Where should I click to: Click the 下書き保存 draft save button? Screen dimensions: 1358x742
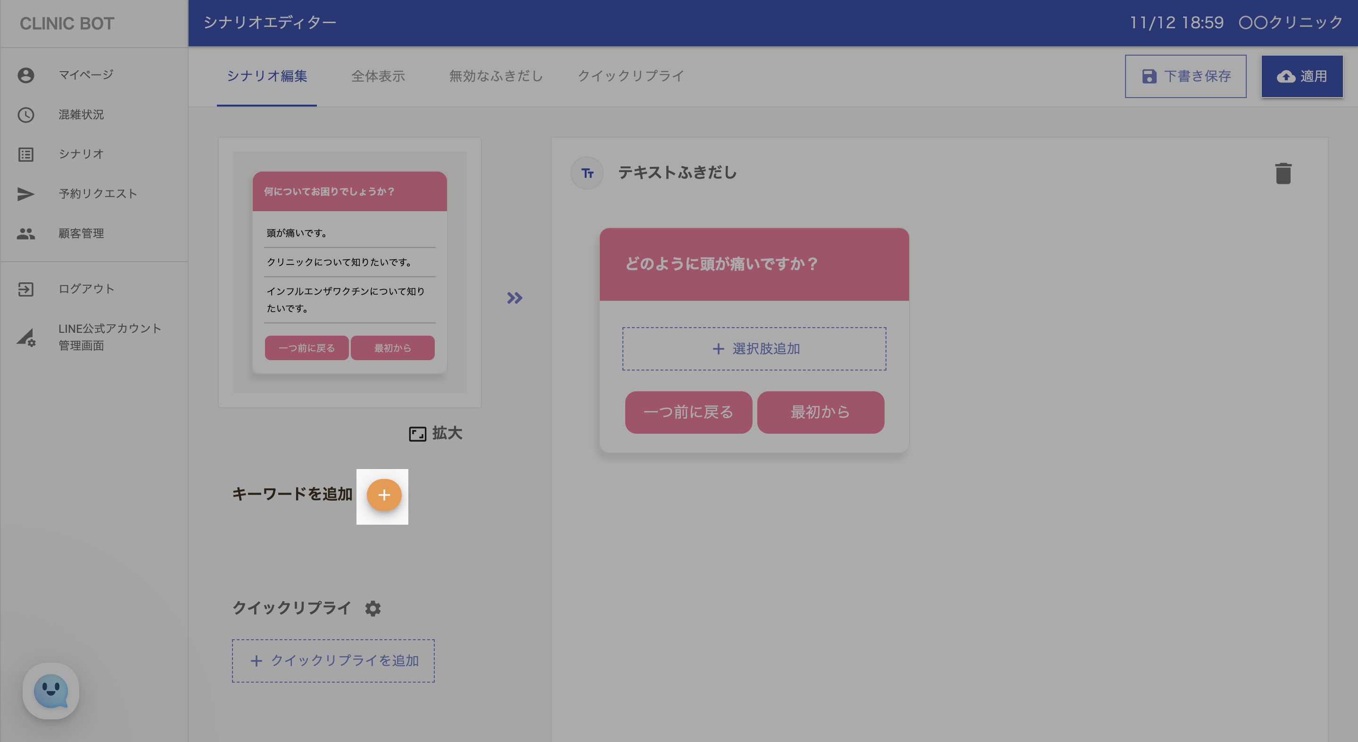click(x=1185, y=76)
